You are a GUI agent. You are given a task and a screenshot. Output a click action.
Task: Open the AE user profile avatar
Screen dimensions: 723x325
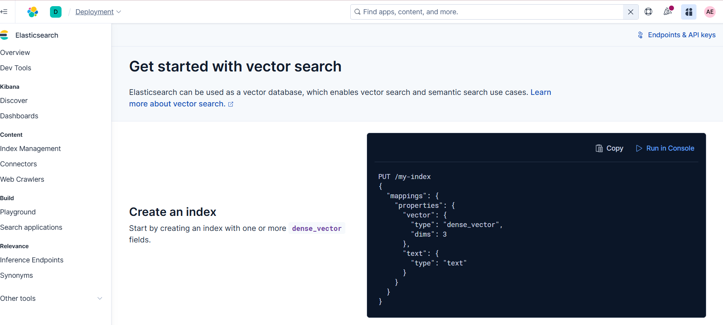[710, 12]
